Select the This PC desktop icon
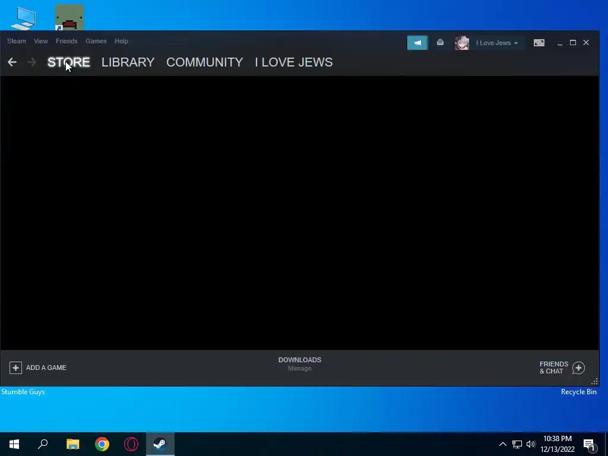The width and height of the screenshot is (608, 456). click(x=23, y=18)
